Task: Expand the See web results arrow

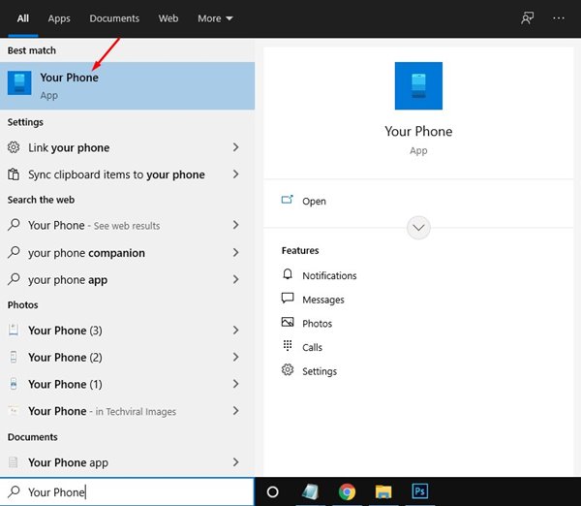Action: [x=235, y=225]
